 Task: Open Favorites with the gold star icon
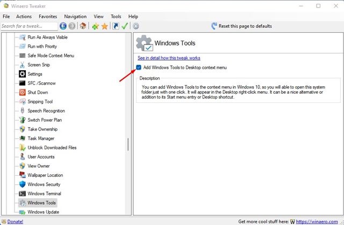tap(105, 26)
